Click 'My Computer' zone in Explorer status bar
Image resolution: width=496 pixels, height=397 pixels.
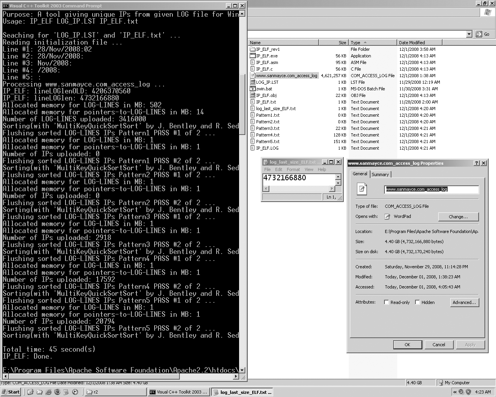click(465, 383)
